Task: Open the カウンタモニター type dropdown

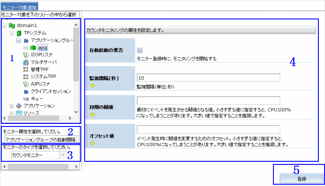Action: tap(63, 155)
